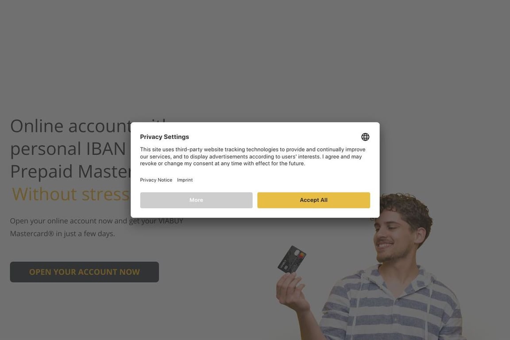This screenshot has width=510, height=340.
Task: Open the globe language selector icon
Action: click(x=365, y=137)
